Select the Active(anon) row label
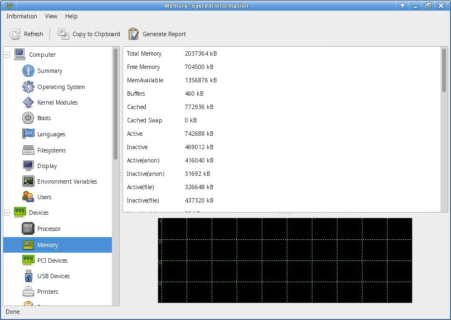Viewport: 451px width, 320px height. (143, 160)
